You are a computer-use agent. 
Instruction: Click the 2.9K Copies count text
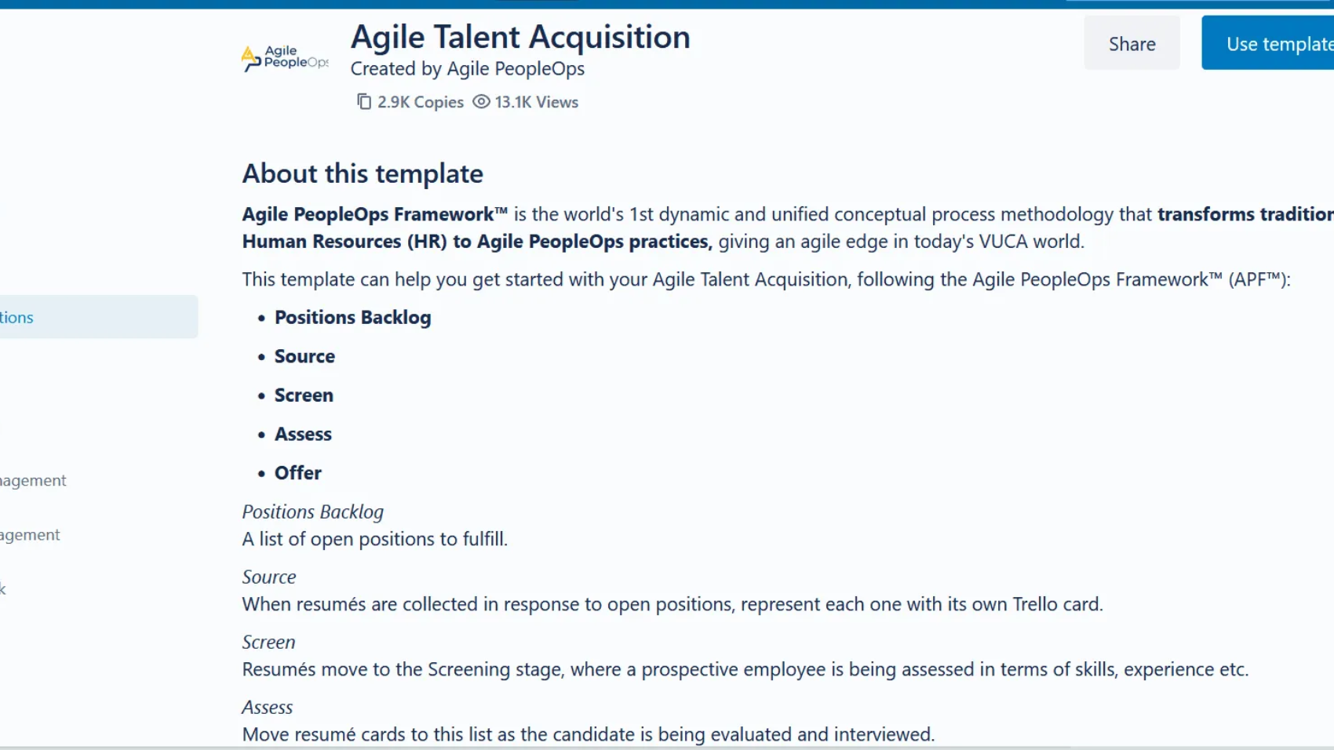point(420,102)
